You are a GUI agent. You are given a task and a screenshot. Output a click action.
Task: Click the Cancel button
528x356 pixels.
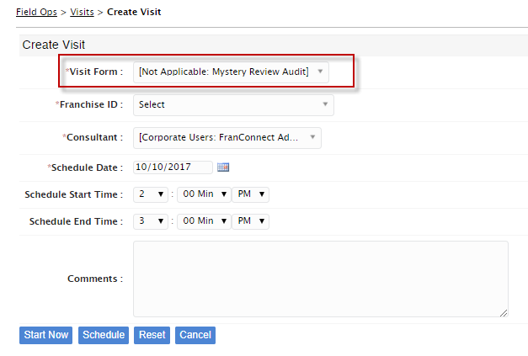[x=195, y=335]
